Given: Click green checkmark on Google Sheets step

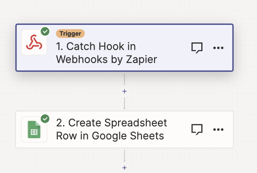Looking at the screenshot, I should [x=45, y=119].
